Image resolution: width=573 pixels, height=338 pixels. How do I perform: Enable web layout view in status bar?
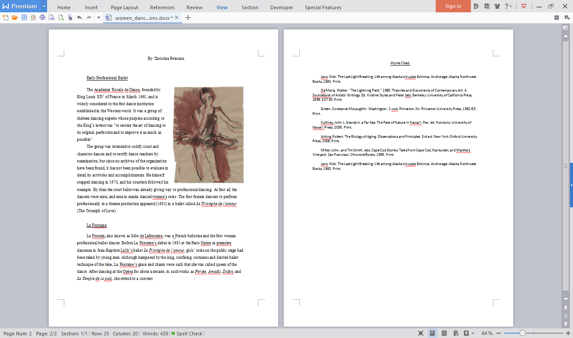click(455, 333)
